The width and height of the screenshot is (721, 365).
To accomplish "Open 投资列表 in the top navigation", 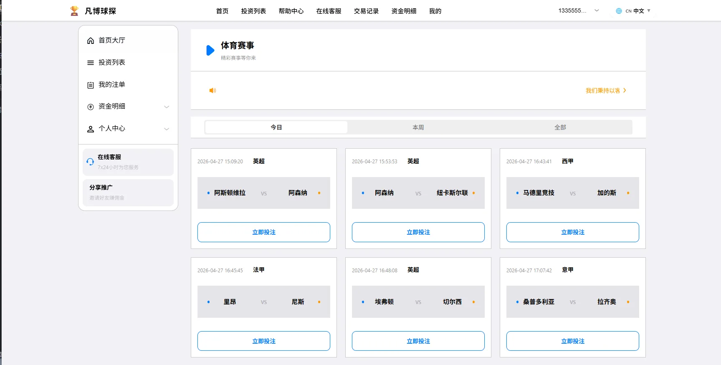I will 253,11.
